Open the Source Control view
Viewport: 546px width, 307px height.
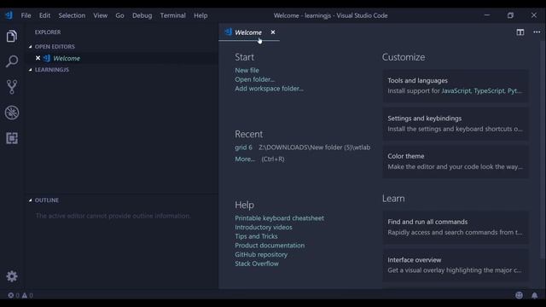pyautogui.click(x=11, y=87)
